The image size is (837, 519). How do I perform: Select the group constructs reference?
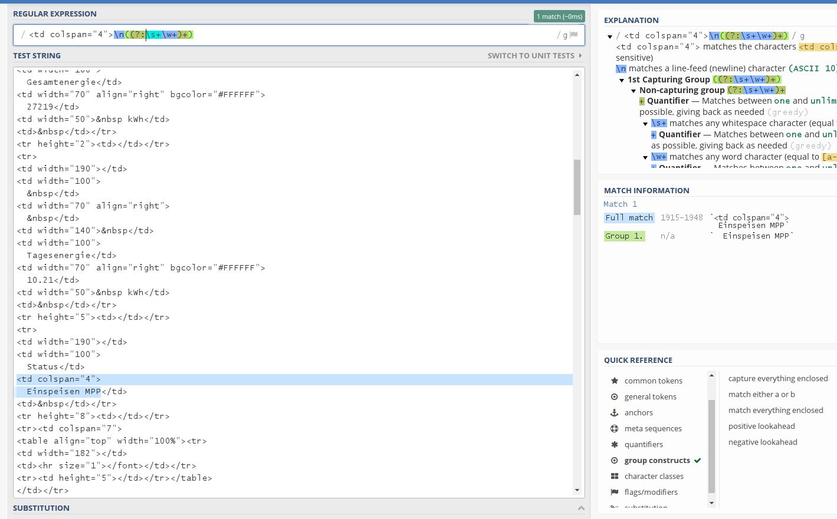pyautogui.click(x=657, y=460)
